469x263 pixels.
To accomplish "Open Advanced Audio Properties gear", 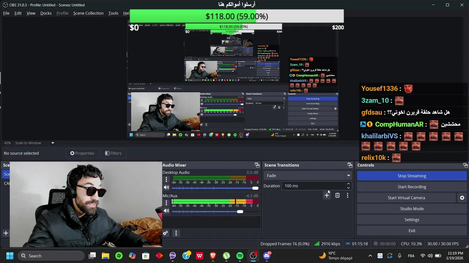I will (x=166, y=233).
